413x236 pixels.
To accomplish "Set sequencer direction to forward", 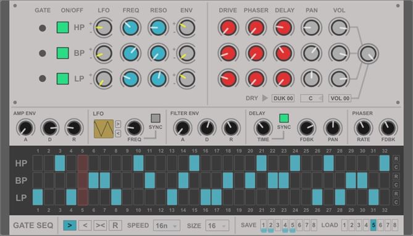I will tap(70, 225).
